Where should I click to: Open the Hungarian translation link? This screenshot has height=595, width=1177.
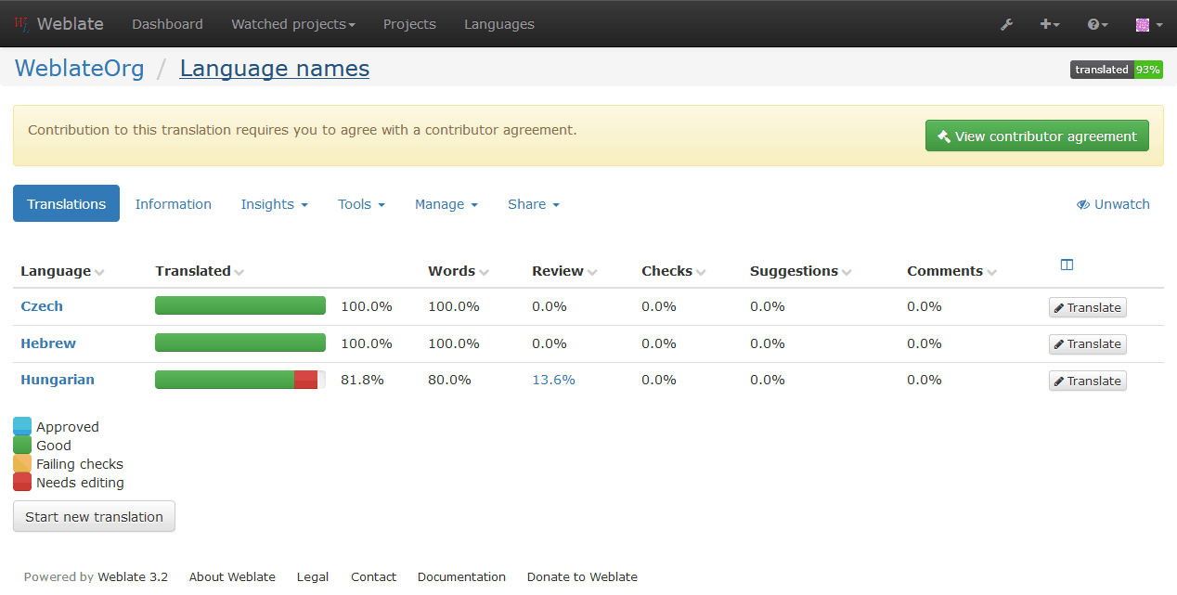tap(58, 380)
